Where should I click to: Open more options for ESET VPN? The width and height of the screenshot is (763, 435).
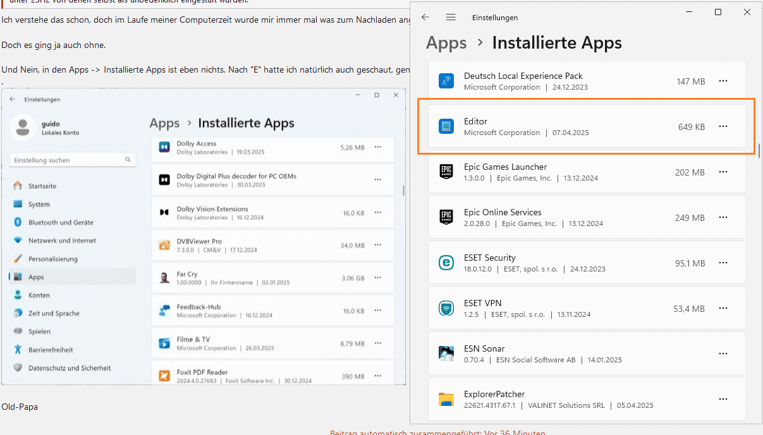[x=723, y=308]
